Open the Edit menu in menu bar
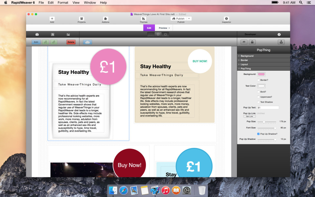 [x=51, y=3]
